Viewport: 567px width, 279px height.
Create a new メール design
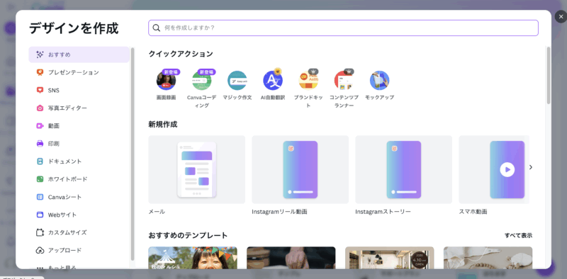coord(197,169)
